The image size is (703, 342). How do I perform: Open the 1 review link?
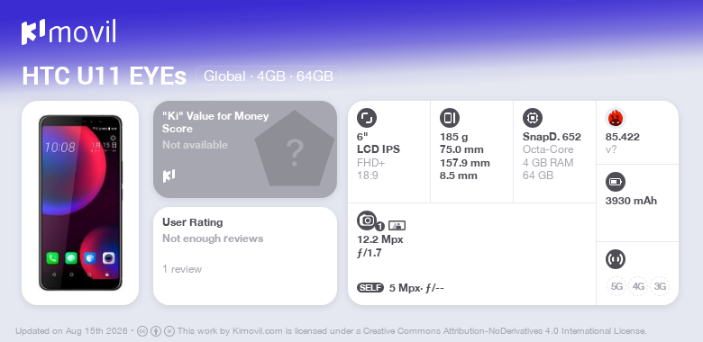pyautogui.click(x=182, y=269)
